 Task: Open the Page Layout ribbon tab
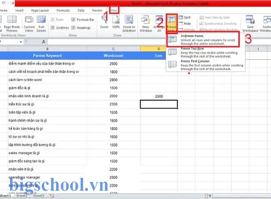pyautogui.click(x=40, y=10)
